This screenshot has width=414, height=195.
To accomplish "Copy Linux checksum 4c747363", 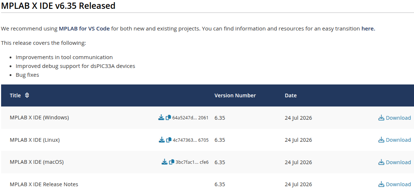I will pos(169,140).
